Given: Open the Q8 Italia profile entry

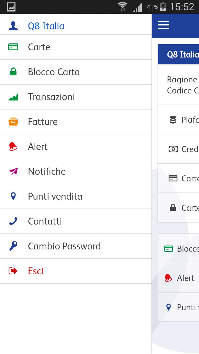Looking at the screenshot, I should (x=46, y=26).
